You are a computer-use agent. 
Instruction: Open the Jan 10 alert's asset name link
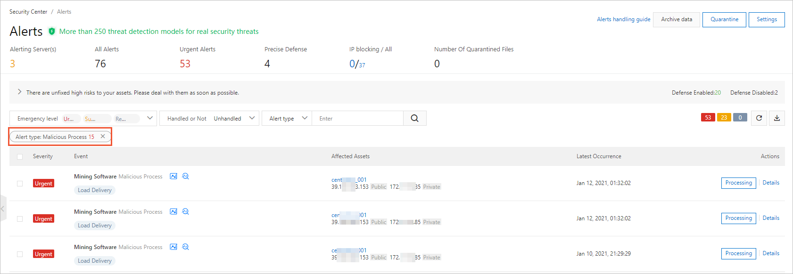point(349,250)
